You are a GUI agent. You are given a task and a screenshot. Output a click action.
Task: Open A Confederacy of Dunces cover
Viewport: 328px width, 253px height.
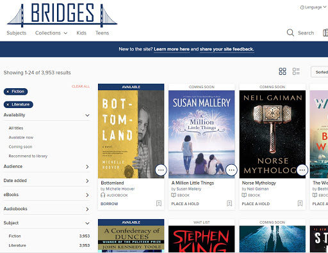tap(131, 239)
